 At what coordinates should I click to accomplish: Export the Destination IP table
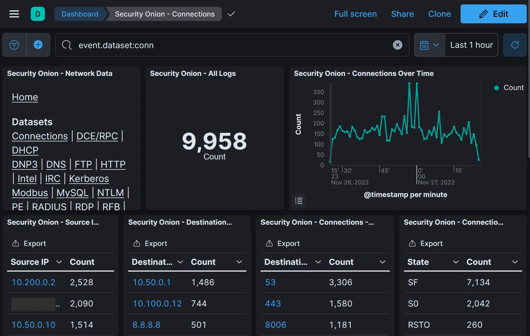coord(150,243)
